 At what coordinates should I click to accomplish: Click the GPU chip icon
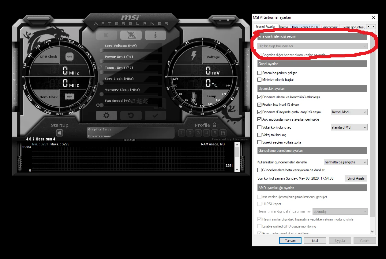click(69, 57)
